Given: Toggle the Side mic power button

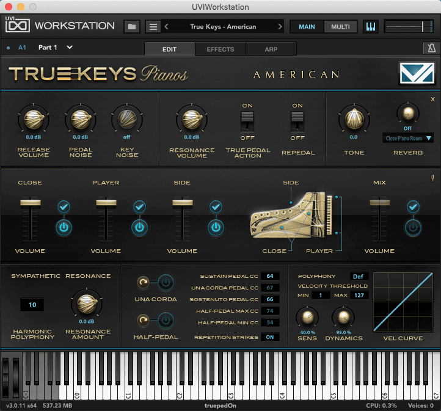Looking at the screenshot, I should click(216, 227).
